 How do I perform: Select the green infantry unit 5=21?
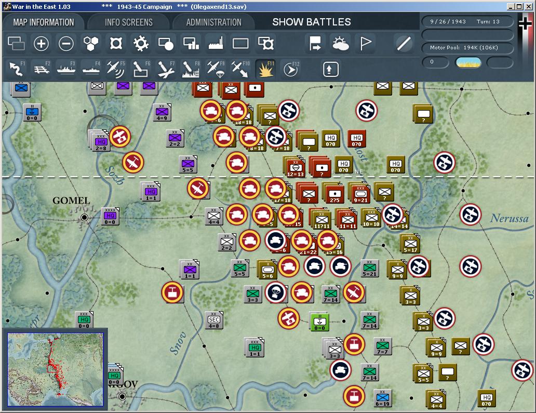[x=369, y=269]
